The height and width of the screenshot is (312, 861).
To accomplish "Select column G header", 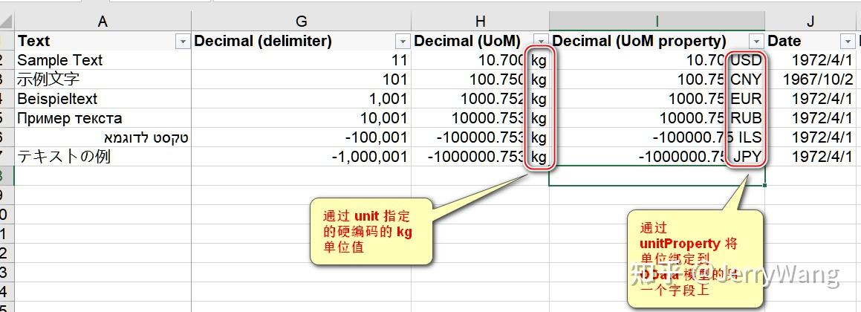I will [x=301, y=22].
